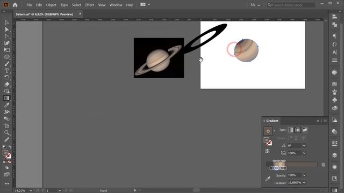344x193 pixels.
Task: Delete the selected gradient stop
Action: click(x=323, y=165)
